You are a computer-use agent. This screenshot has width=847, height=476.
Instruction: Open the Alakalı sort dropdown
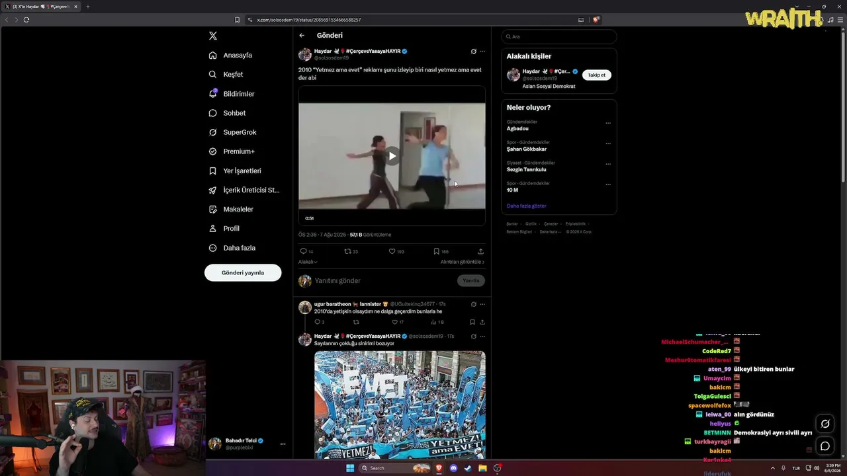[308, 262]
